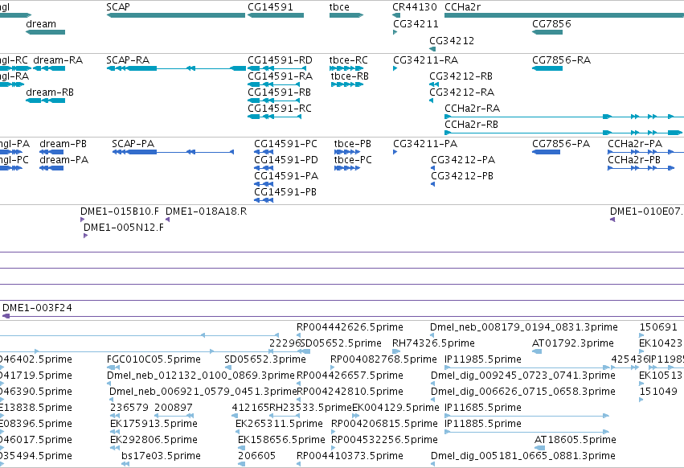Viewport: 684px width, 468px height.
Task: Select the CG14591 gene label
Action: pos(270,7)
